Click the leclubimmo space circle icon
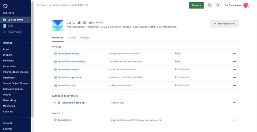Screen dimensions: 257x132 (55, 120)
